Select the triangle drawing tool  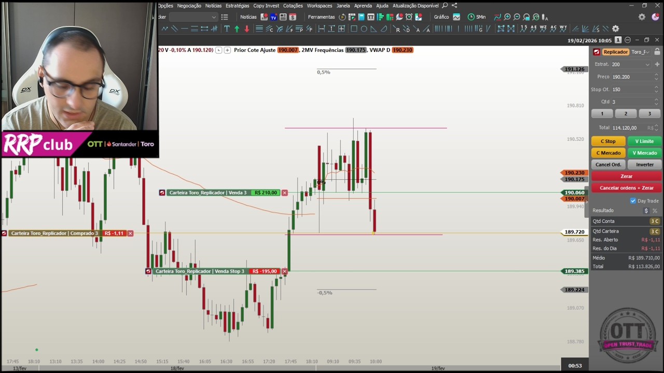click(374, 29)
